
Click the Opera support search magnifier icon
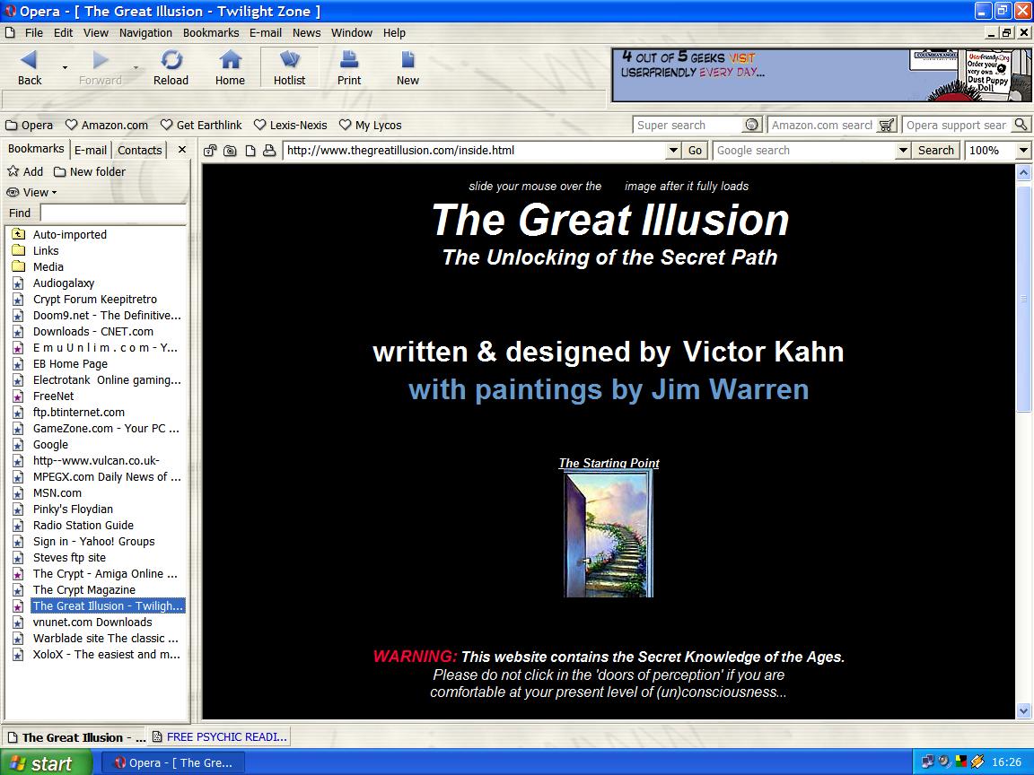point(1021,126)
